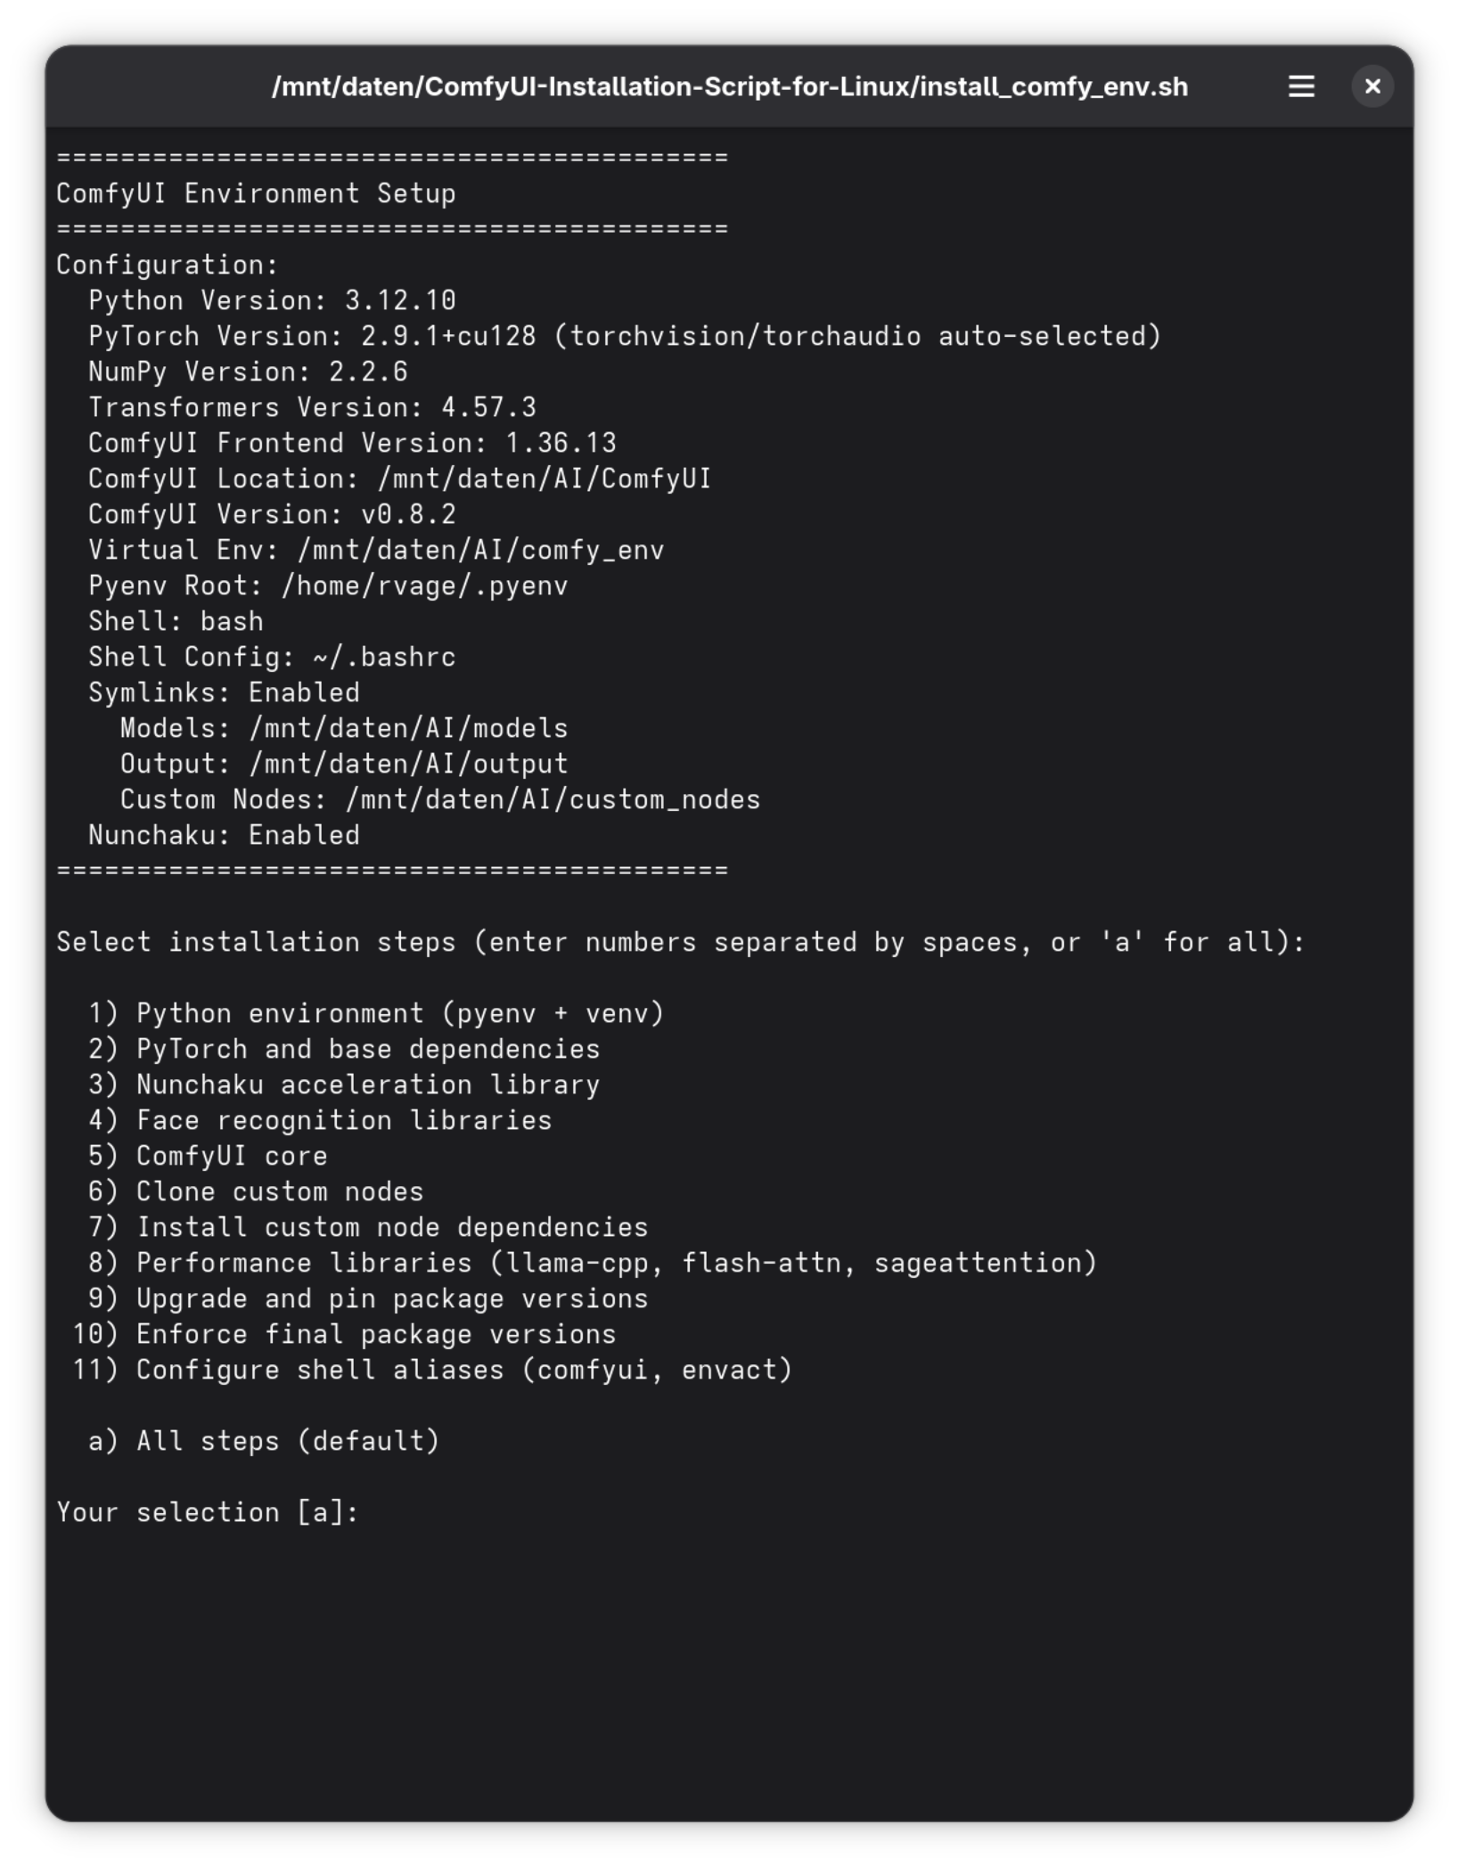The image size is (1458, 1866).
Task: Select 'Nunchaku acceleration library' text
Action: coord(368,1084)
